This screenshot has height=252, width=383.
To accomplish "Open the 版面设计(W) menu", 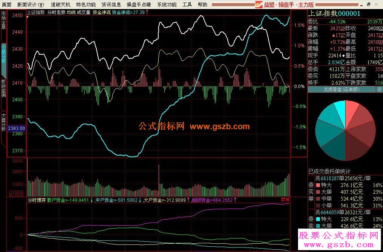I will (31, 5).
